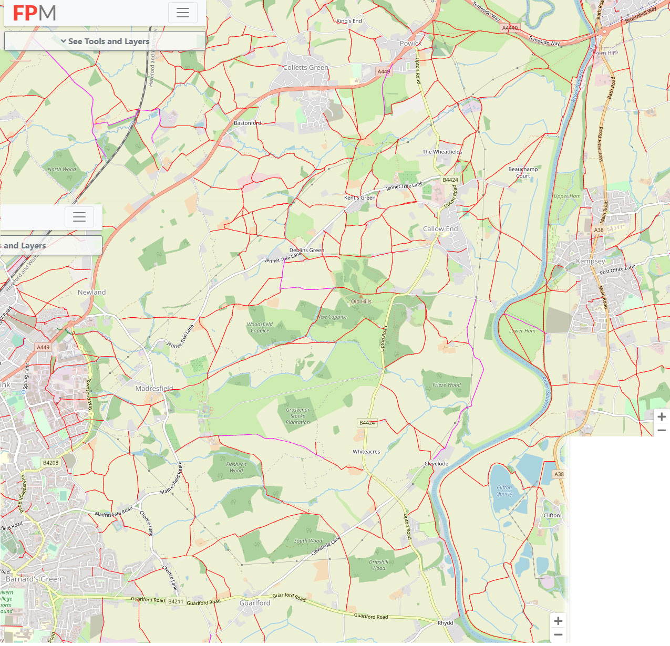The image size is (670, 646).
Task: Click the A4440 road shield on Temeside Way
Action: click(510, 28)
